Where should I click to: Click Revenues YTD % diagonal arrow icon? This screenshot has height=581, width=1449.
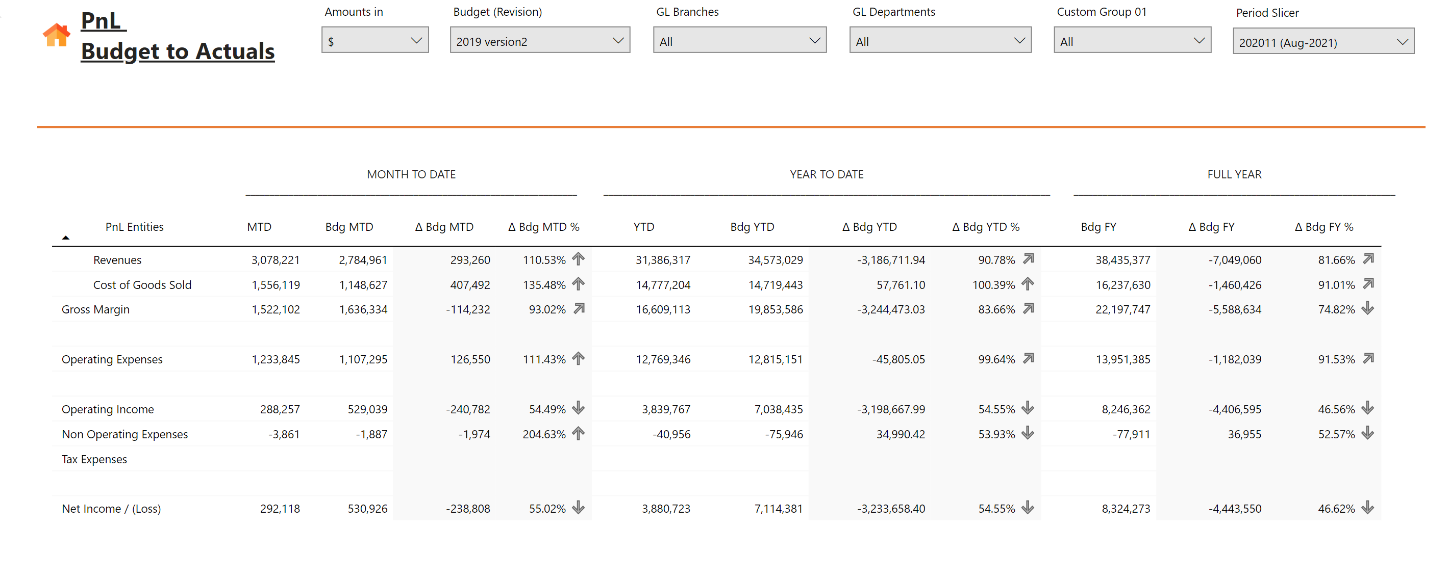point(1028,258)
